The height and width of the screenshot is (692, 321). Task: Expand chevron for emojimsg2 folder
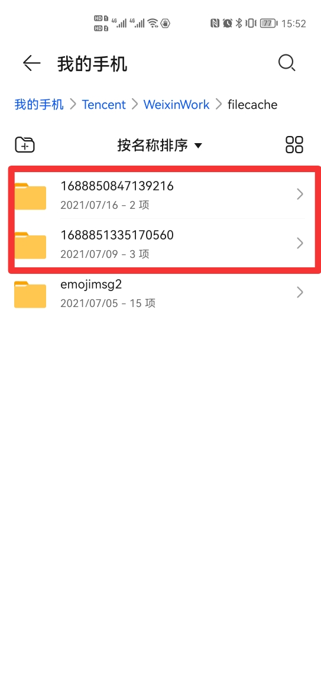(300, 292)
